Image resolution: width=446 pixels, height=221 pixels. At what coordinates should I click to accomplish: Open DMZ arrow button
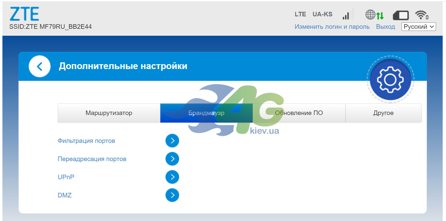pyautogui.click(x=172, y=195)
